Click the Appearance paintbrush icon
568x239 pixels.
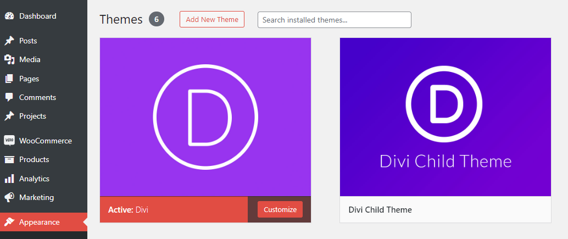[x=9, y=222]
